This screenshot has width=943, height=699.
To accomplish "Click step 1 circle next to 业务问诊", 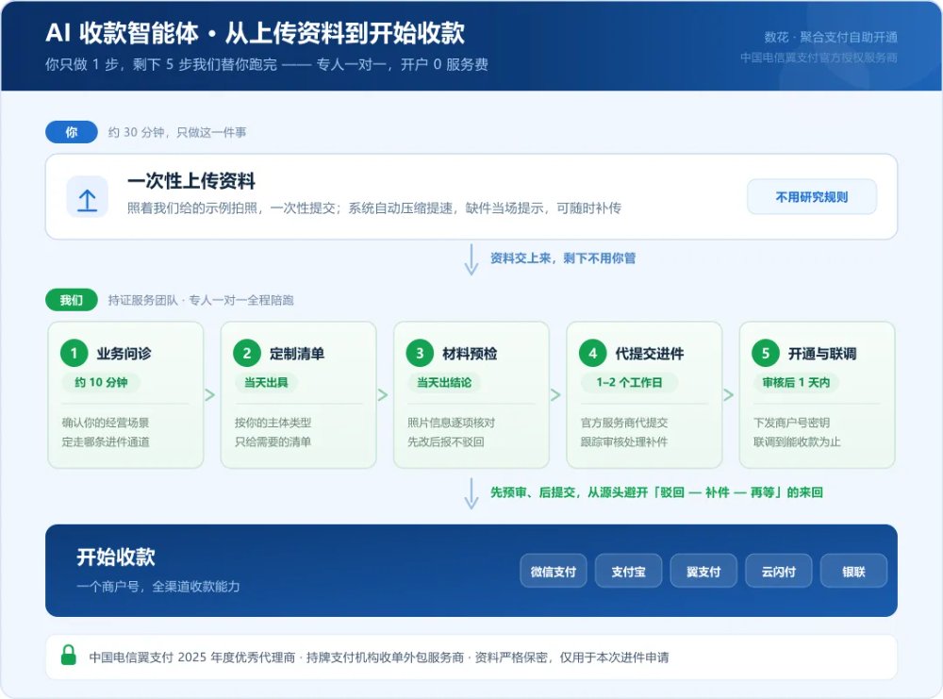I will pyautogui.click(x=74, y=353).
